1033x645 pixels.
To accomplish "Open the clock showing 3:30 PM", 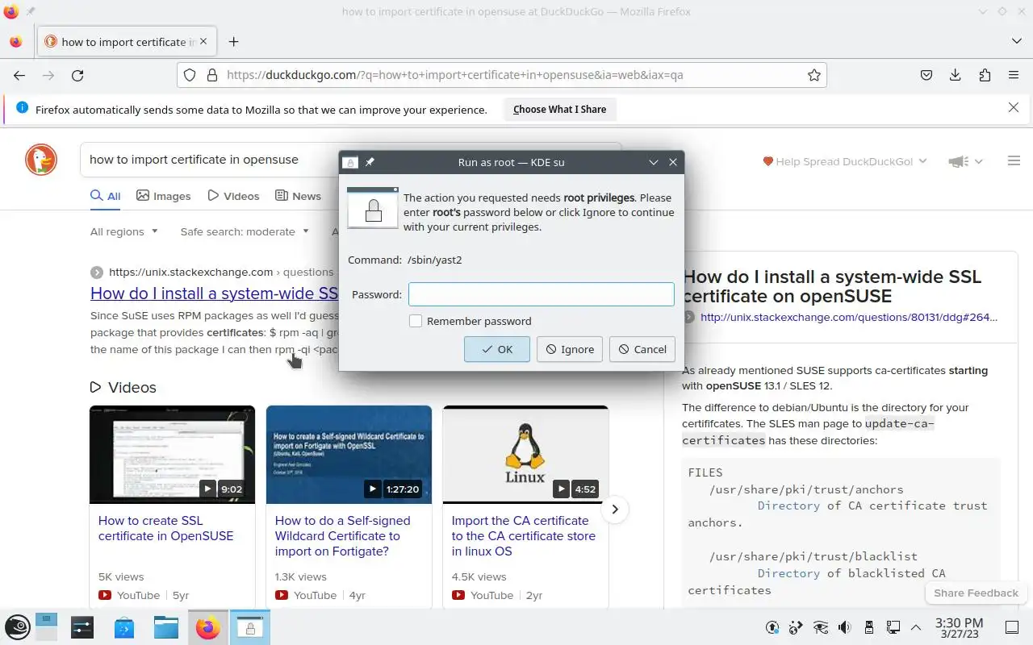I will pos(959,628).
